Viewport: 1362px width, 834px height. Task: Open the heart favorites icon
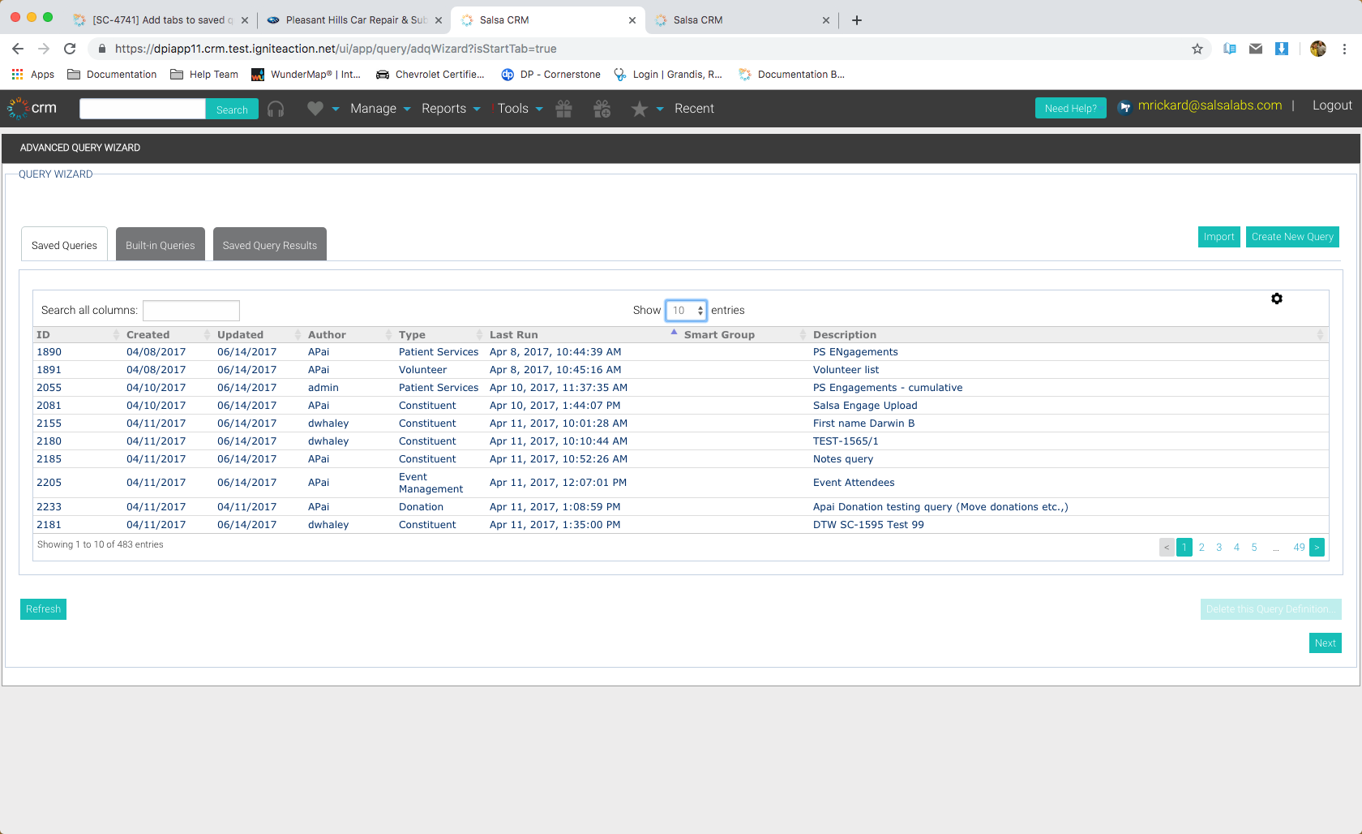tap(315, 108)
